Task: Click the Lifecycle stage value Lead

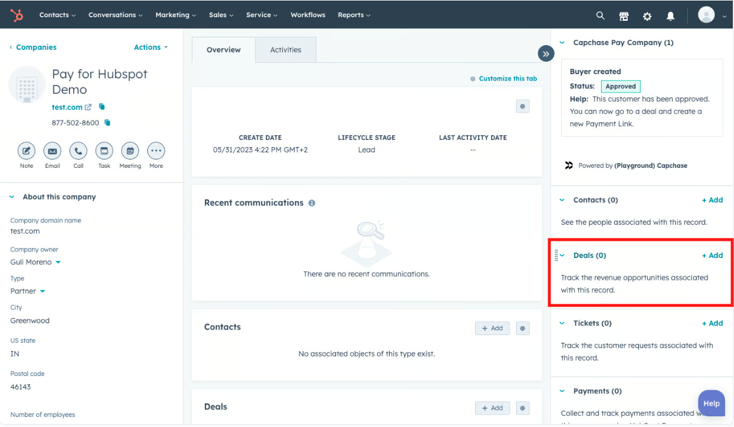Action: click(x=366, y=150)
